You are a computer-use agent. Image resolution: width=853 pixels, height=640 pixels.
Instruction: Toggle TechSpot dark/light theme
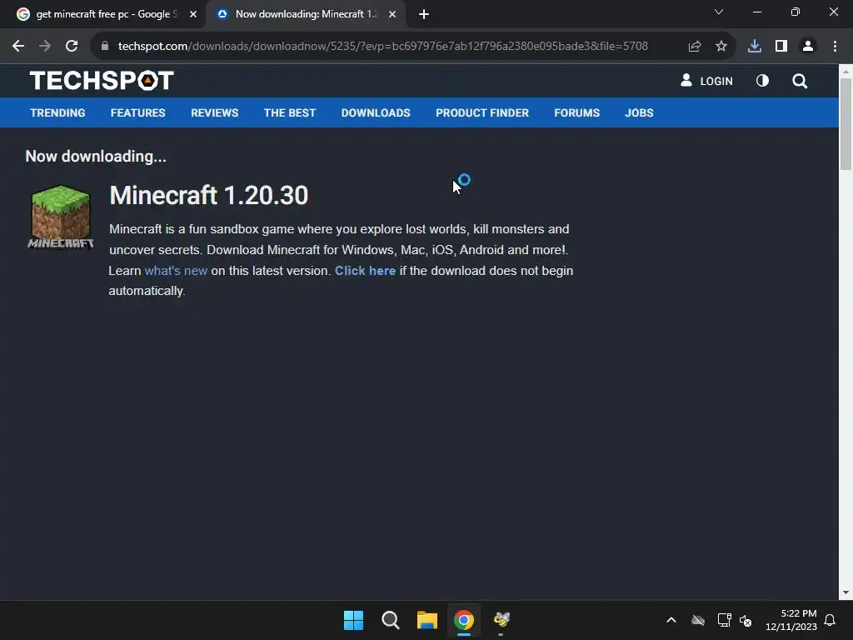tap(763, 81)
